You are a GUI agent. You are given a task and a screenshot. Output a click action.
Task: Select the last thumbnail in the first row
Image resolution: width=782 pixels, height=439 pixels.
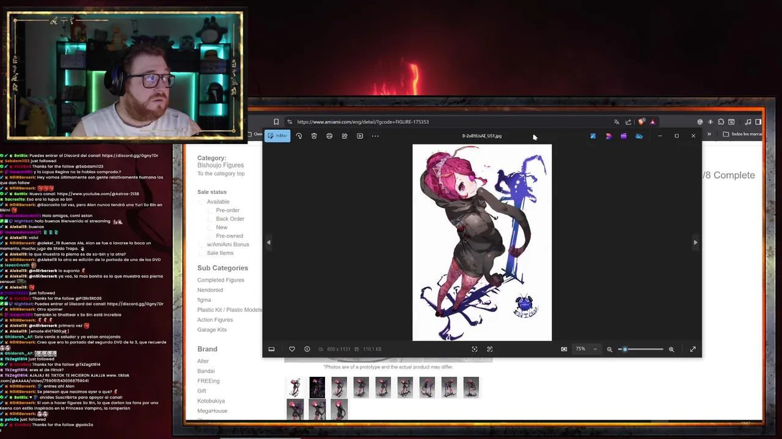[471, 387]
